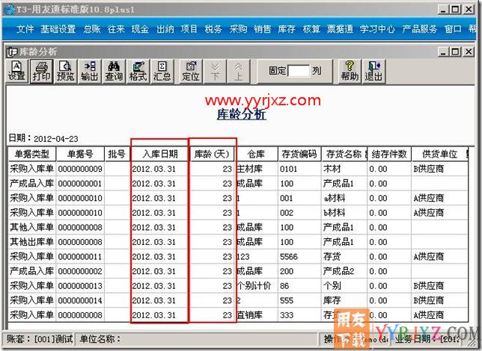Click the 木材 inventory name cell
The width and height of the screenshot is (482, 351).
(344, 169)
